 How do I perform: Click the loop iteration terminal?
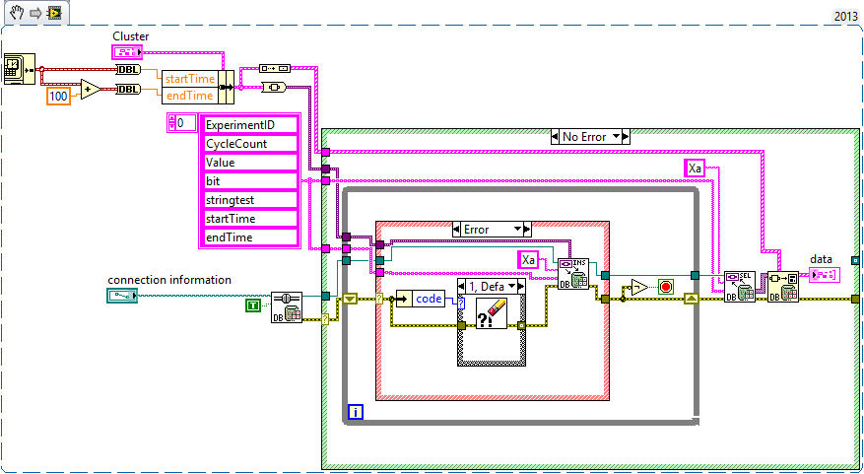[x=356, y=413]
